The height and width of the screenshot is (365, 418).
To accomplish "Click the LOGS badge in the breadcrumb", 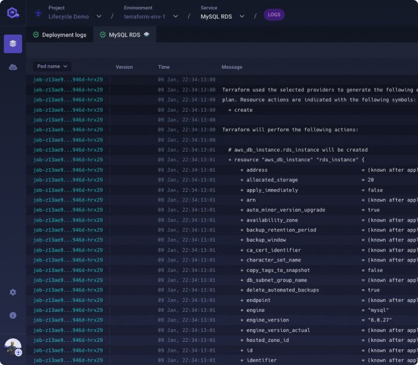I will (x=274, y=15).
